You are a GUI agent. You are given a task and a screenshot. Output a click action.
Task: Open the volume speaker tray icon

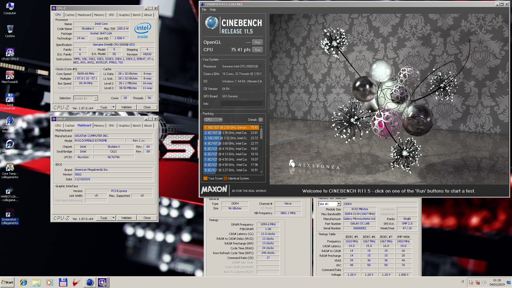point(484,282)
